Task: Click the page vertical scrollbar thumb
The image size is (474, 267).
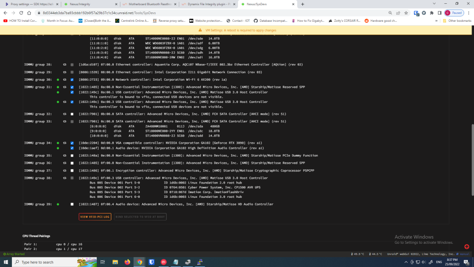Action: tap(472, 160)
